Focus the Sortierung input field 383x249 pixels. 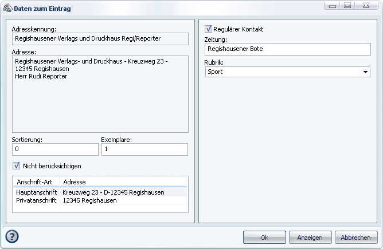[x=55, y=149]
